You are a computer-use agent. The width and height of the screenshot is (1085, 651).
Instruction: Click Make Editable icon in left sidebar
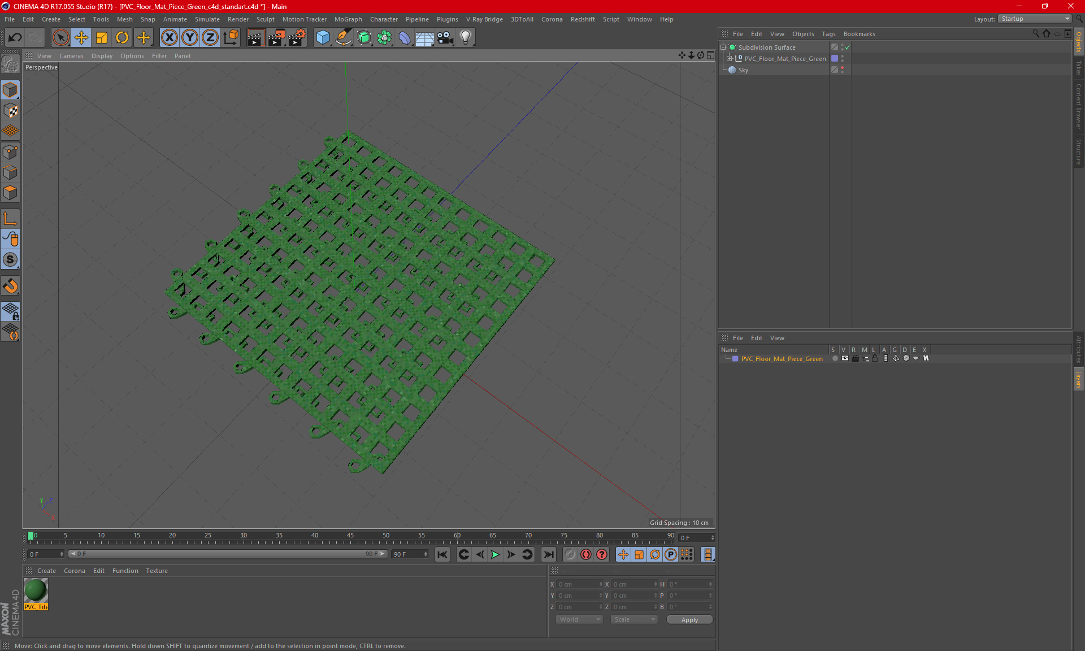click(x=10, y=64)
